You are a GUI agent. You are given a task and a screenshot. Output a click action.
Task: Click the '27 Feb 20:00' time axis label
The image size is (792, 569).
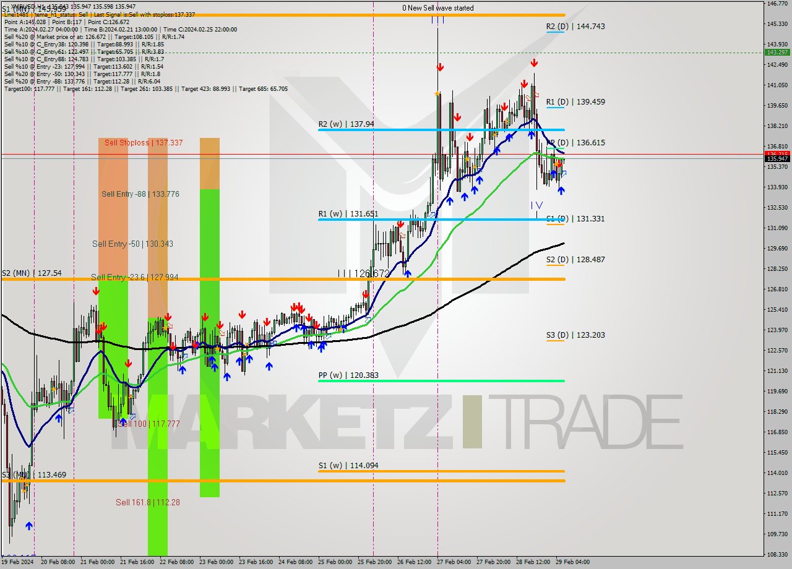[x=494, y=562]
